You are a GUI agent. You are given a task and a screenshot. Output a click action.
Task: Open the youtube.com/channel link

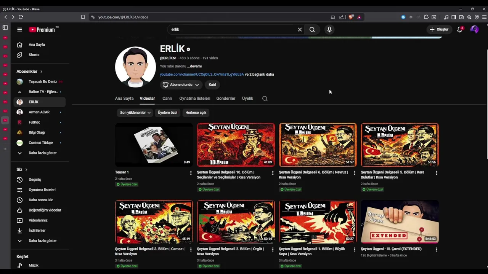pyautogui.click(x=202, y=75)
